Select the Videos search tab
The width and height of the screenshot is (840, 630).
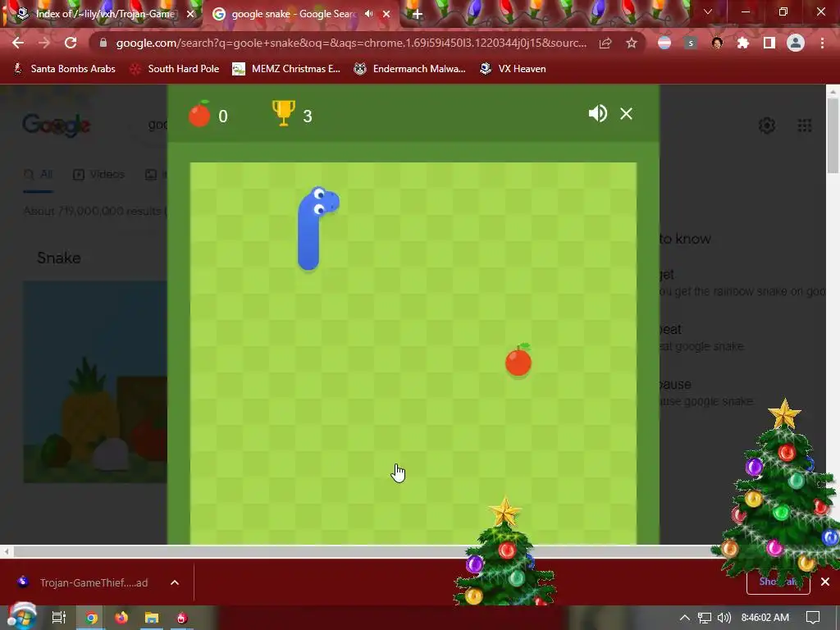[98, 175]
